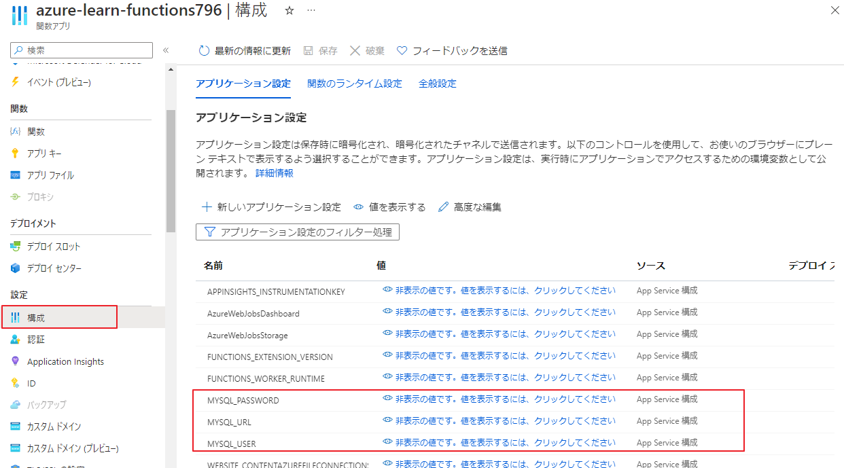The width and height of the screenshot is (844, 468).
Task: Click the key icon beside アプリ キー
Action: click(x=16, y=154)
